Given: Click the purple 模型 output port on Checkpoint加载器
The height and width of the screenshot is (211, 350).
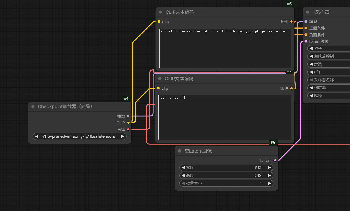Looking at the screenshot, I should pyautogui.click(x=128, y=116).
